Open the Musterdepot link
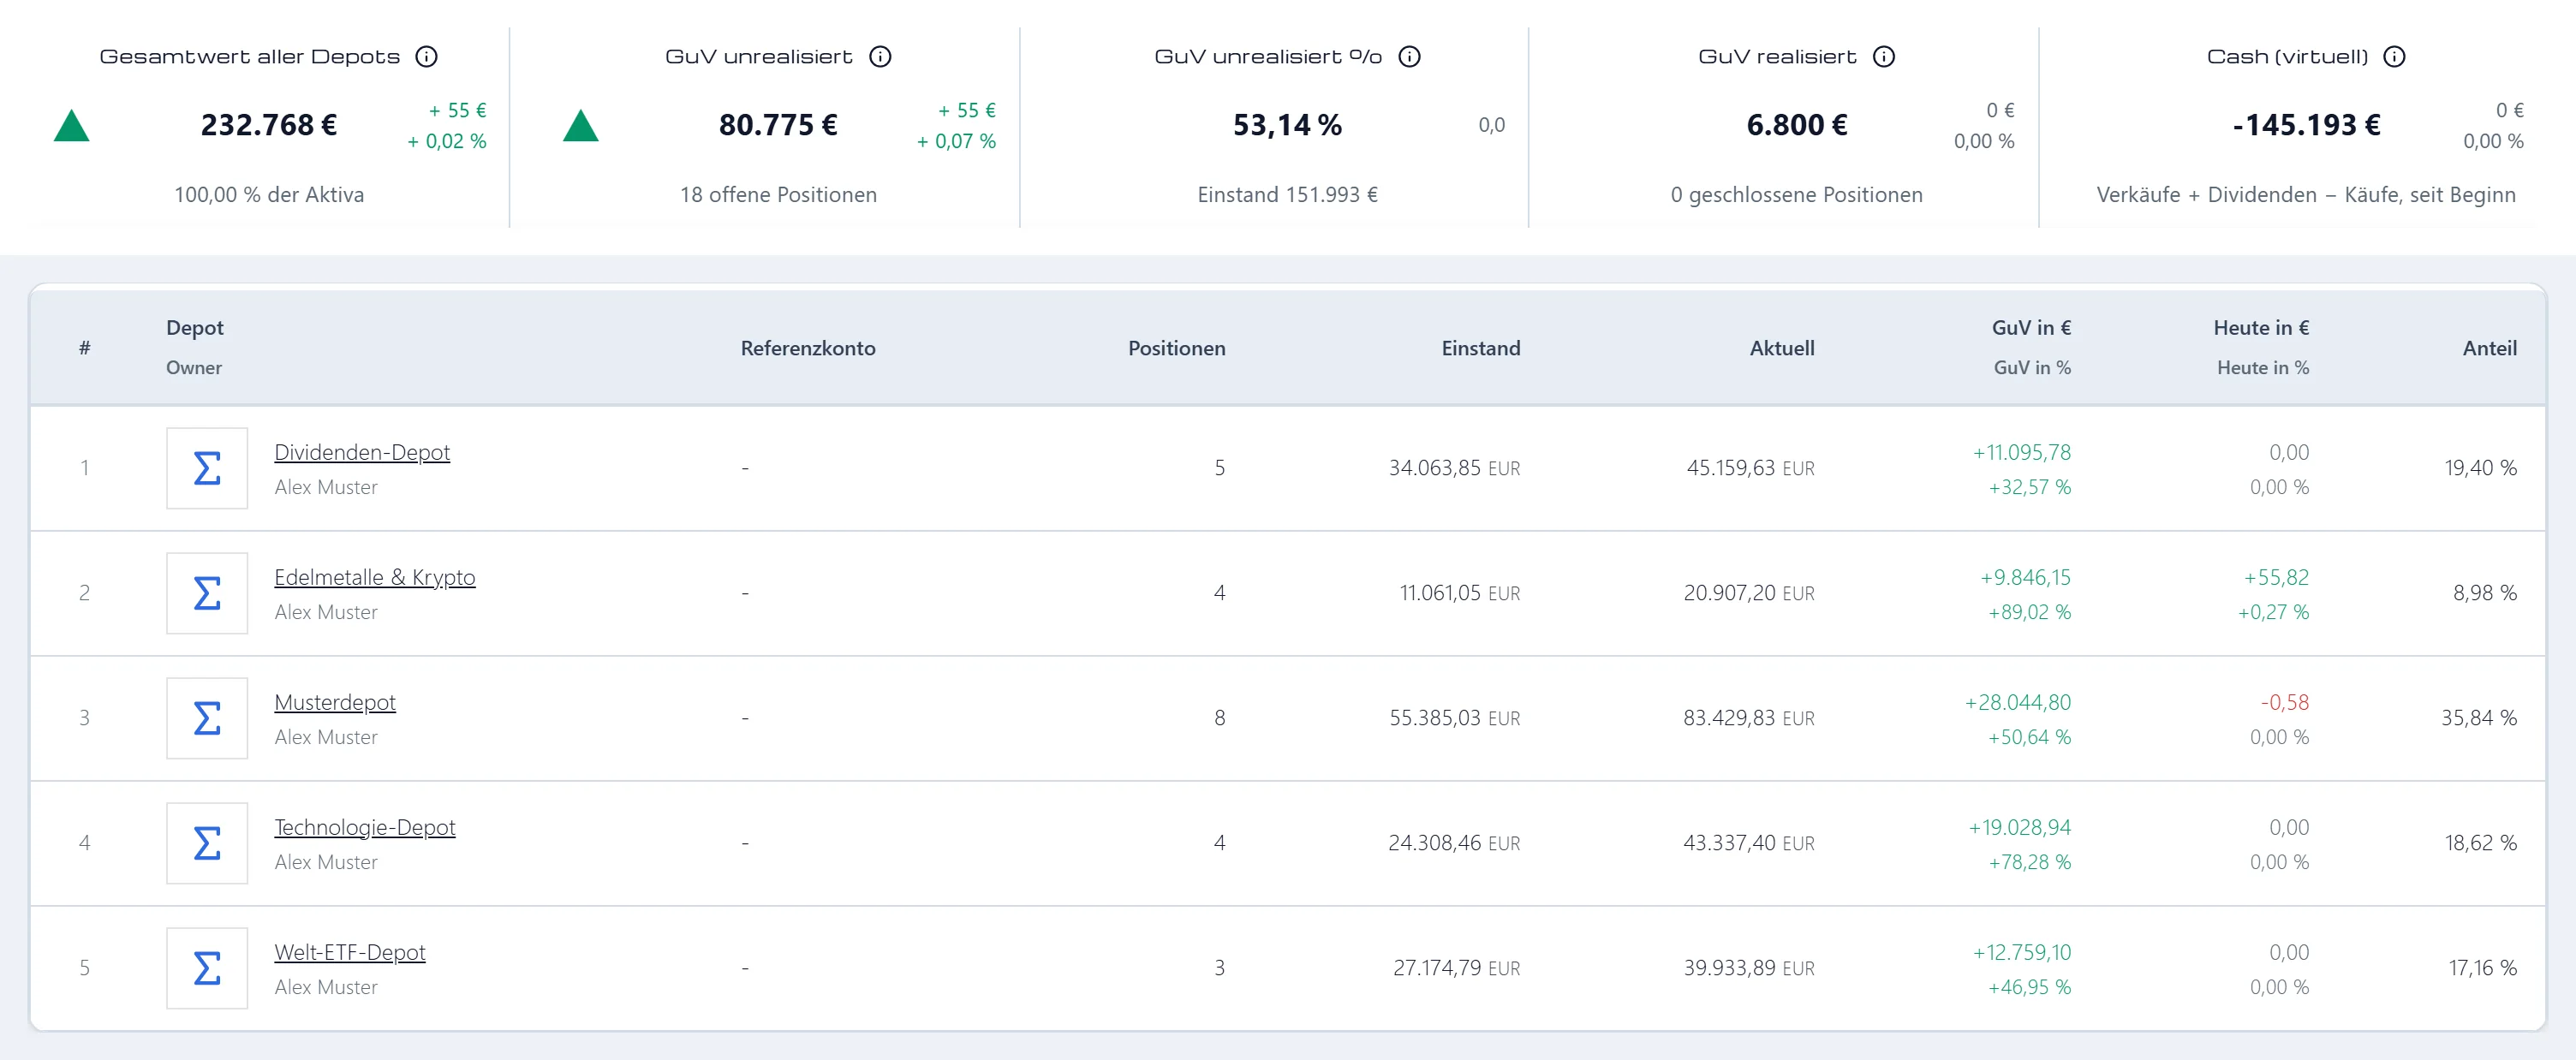The height and width of the screenshot is (1060, 2576). [x=335, y=702]
